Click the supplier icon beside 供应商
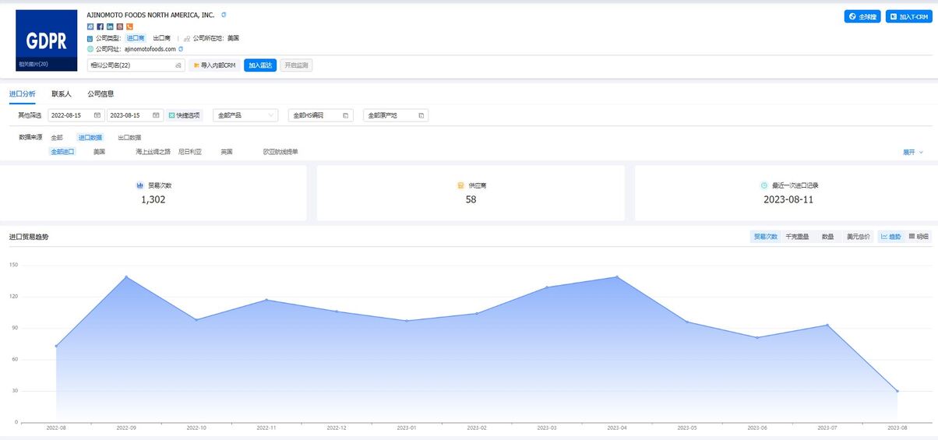 460,185
